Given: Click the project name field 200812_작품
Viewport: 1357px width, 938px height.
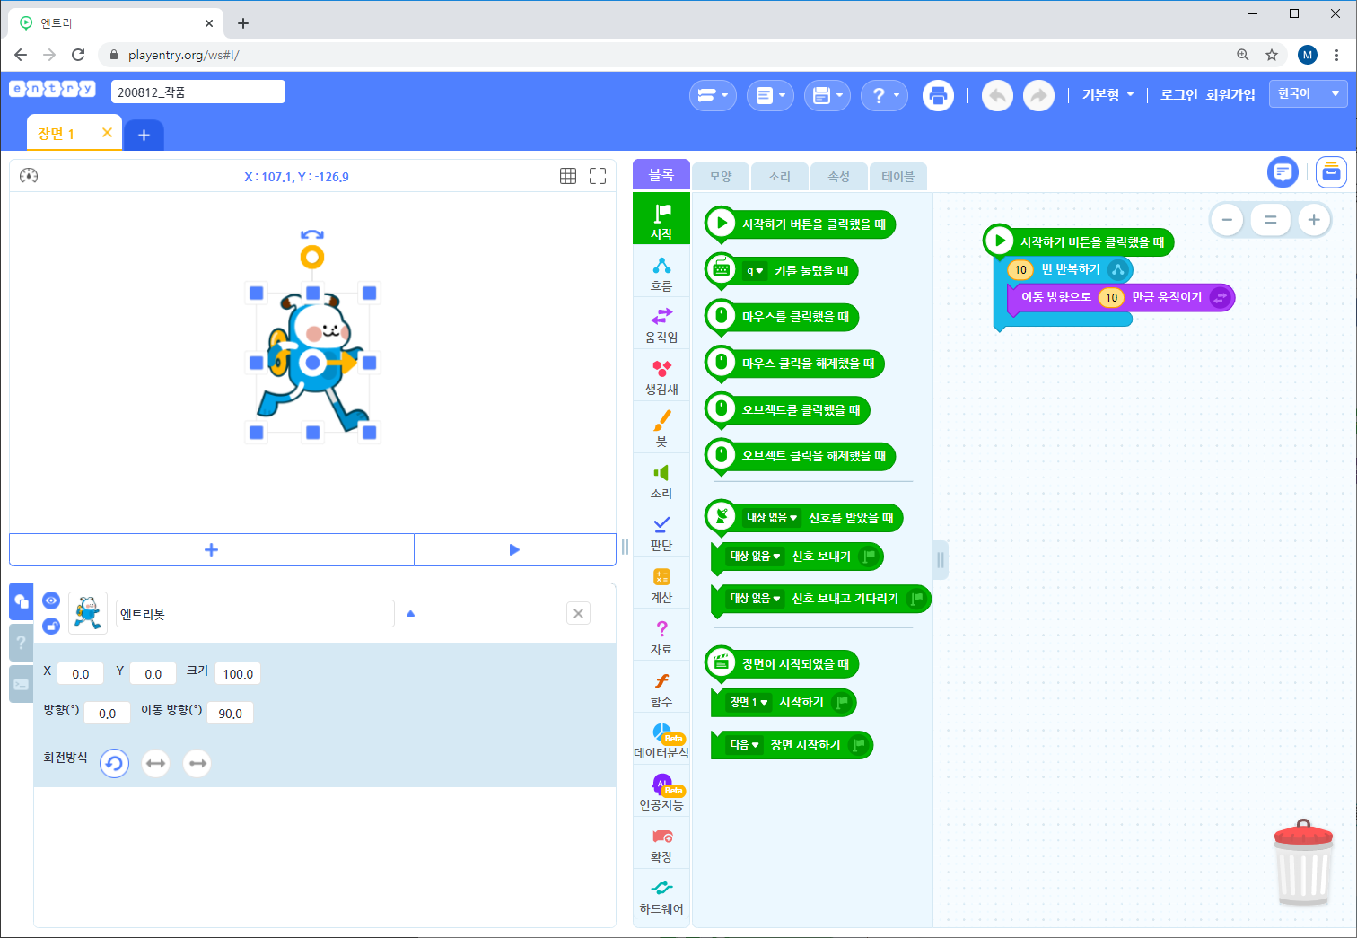Looking at the screenshot, I should click(197, 92).
